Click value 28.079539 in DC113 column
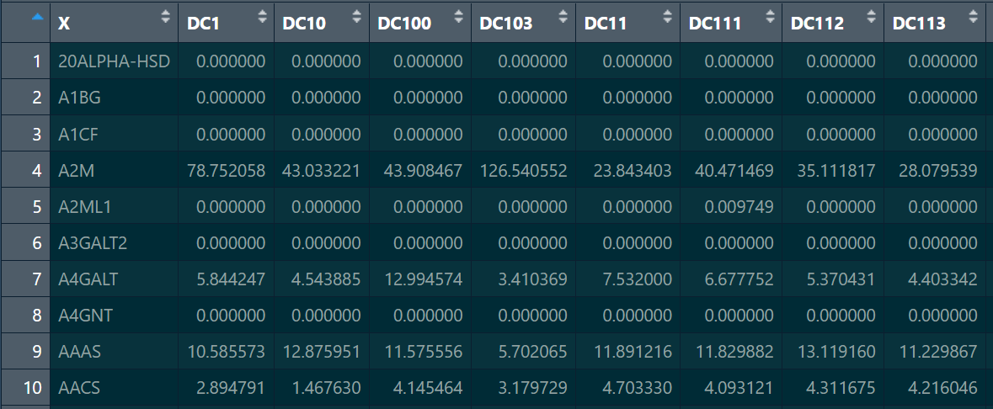993x409 pixels. (x=938, y=170)
